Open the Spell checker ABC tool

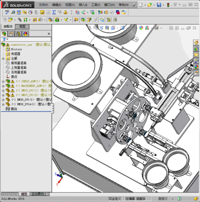pos(7,12)
